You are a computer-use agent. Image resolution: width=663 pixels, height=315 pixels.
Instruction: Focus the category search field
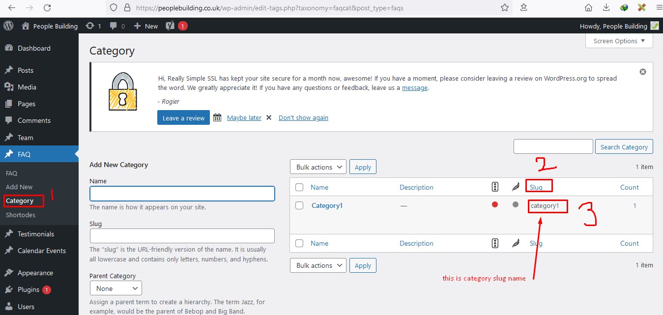553,146
